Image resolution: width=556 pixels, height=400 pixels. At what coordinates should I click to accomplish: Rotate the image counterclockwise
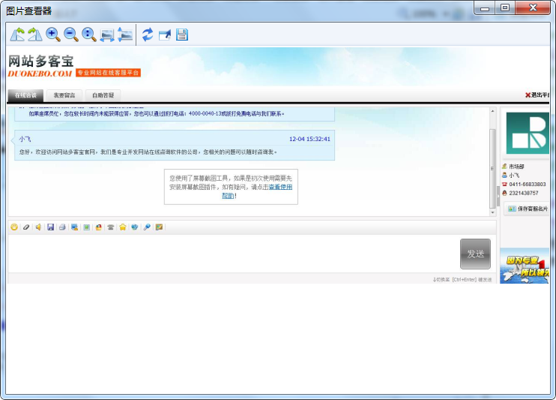tap(17, 34)
